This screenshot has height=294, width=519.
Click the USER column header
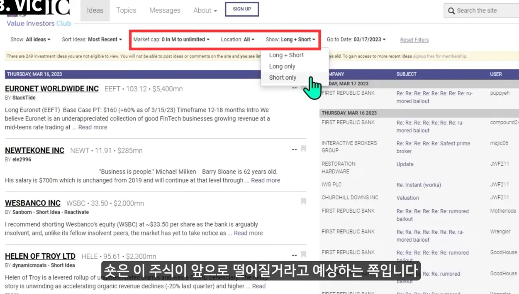(x=496, y=74)
